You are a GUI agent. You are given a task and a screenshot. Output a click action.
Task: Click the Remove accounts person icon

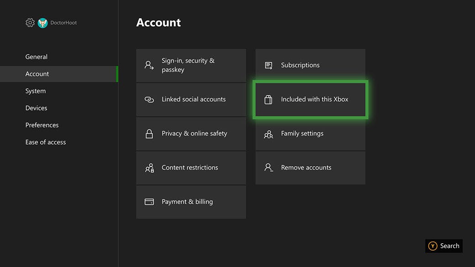(269, 168)
